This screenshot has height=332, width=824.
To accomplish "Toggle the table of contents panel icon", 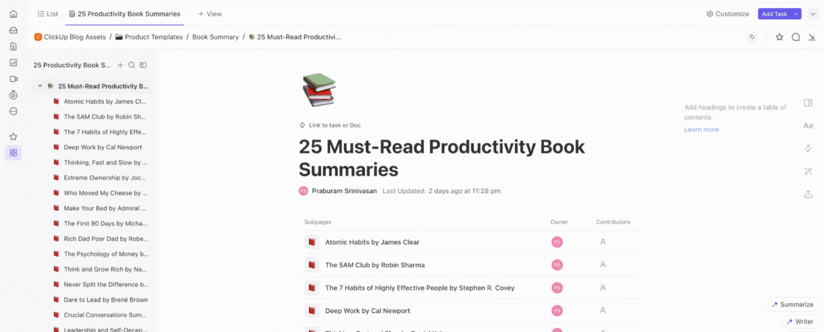I will (808, 102).
